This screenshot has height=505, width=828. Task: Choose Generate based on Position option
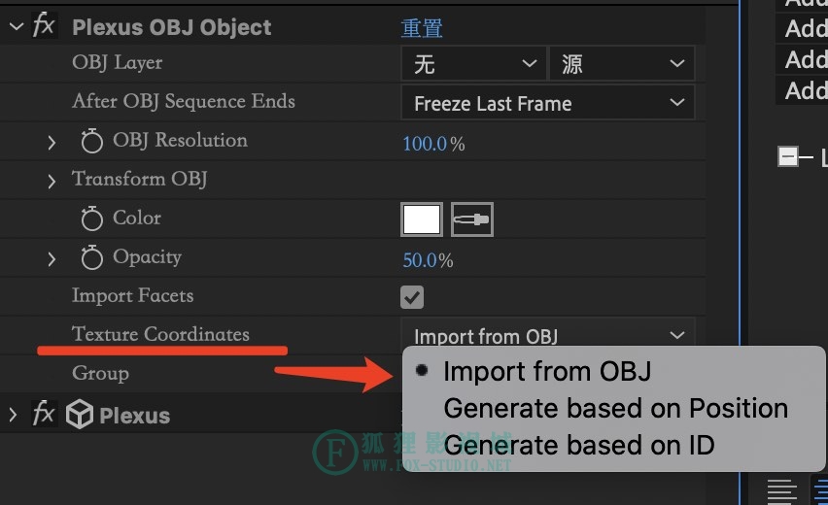pyautogui.click(x=616, y=409)
